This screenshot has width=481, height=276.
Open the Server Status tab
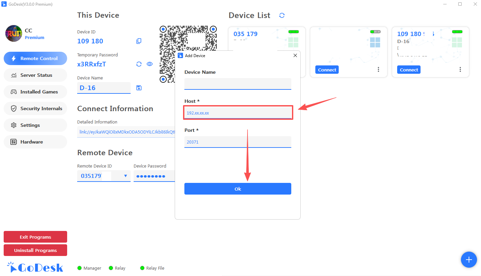35,75
